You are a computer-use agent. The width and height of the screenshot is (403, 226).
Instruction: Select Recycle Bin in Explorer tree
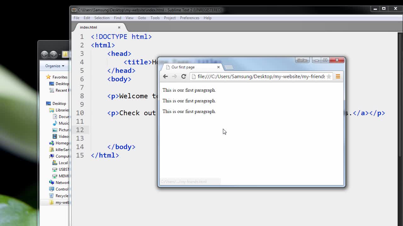coord(59,196)
